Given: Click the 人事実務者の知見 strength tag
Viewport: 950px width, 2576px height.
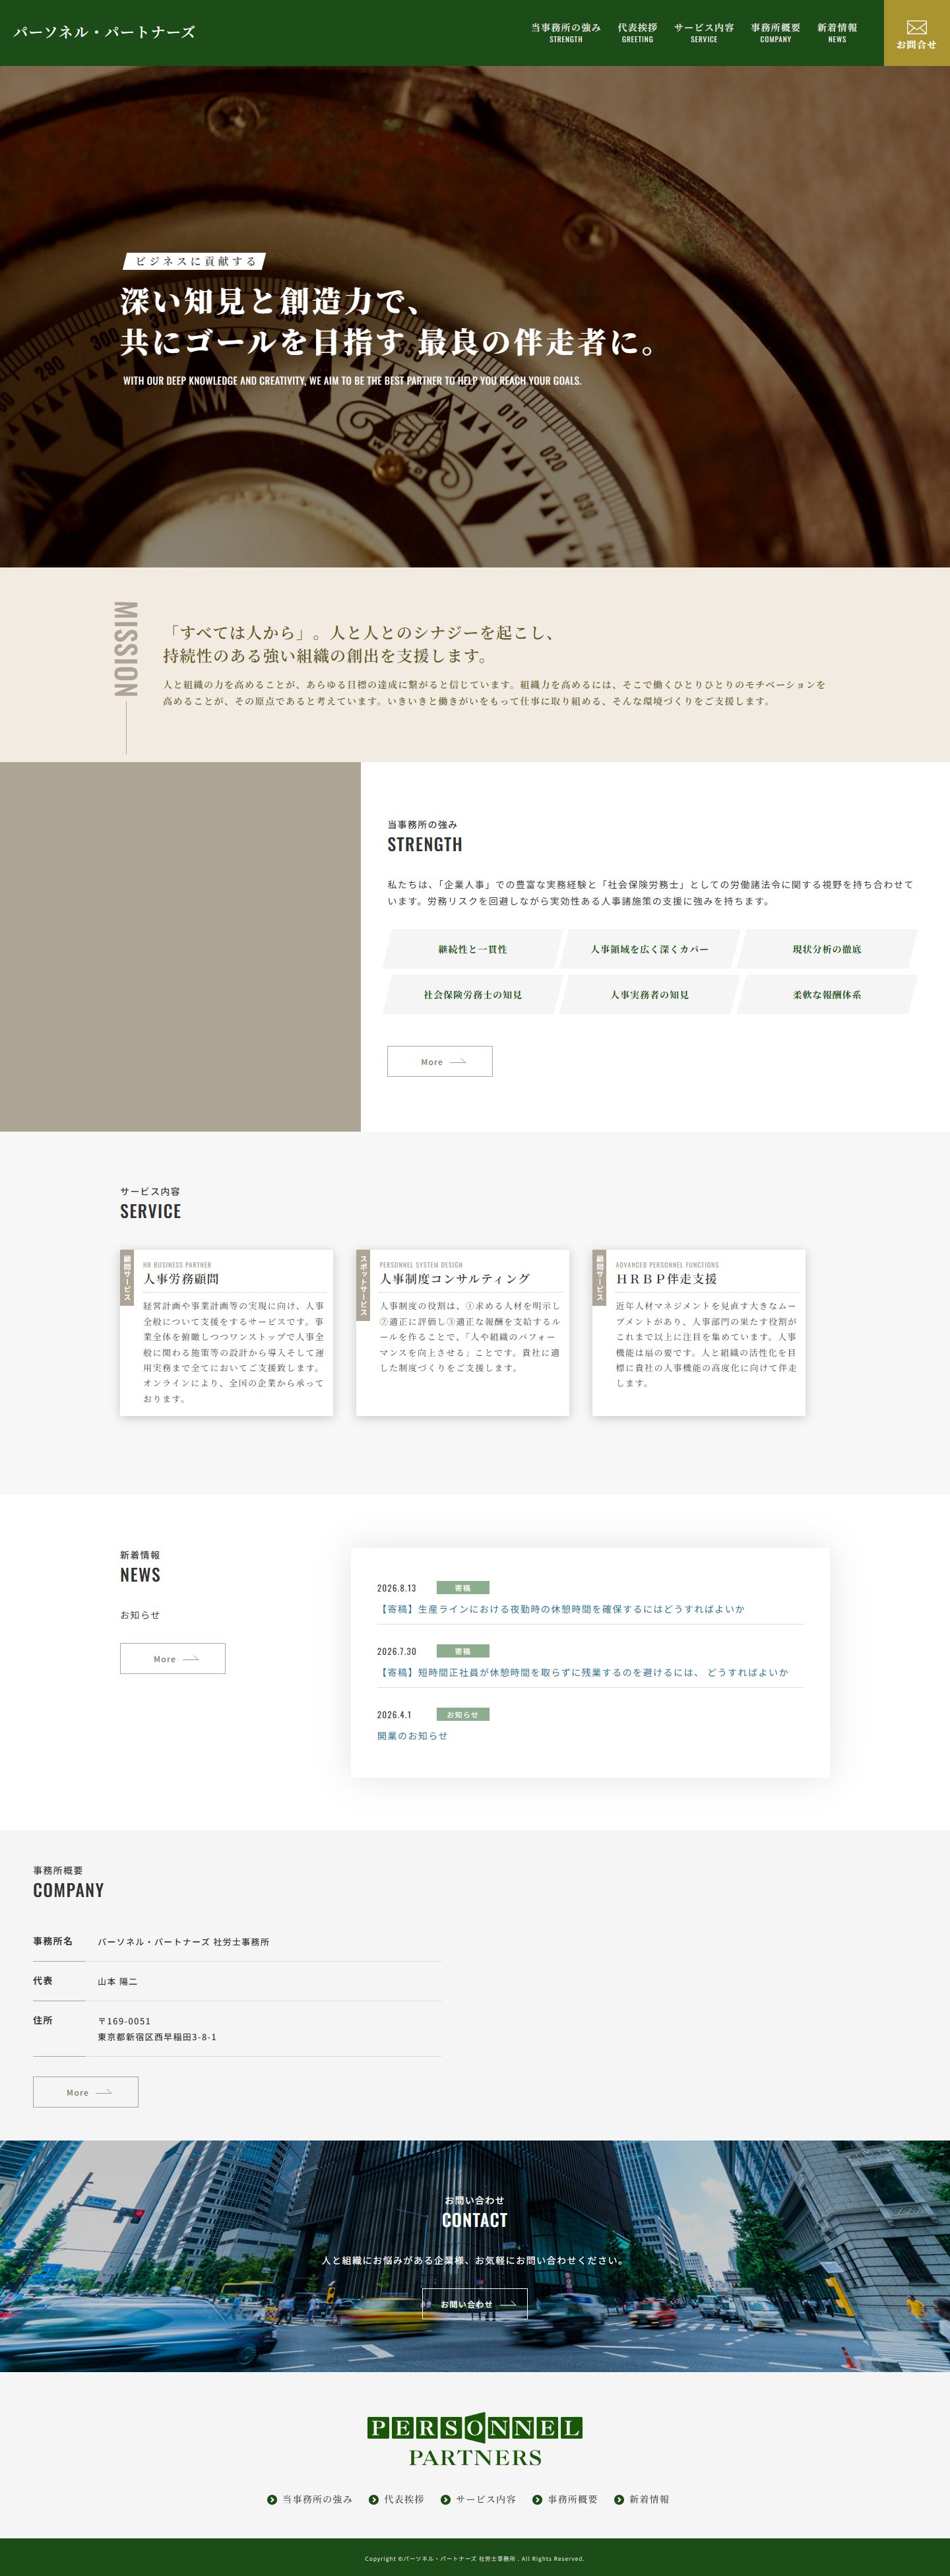Looking at the screenshot, I should (x=650, y=995).
